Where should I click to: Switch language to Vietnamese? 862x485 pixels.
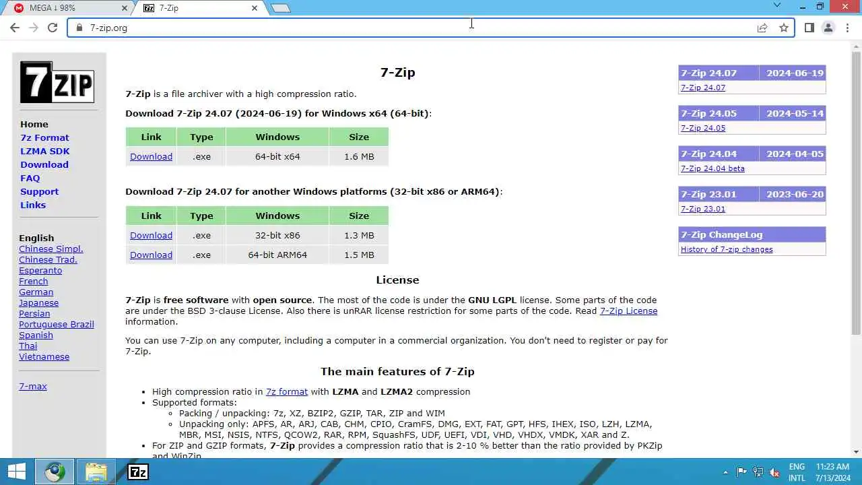[x=44, y=356]
